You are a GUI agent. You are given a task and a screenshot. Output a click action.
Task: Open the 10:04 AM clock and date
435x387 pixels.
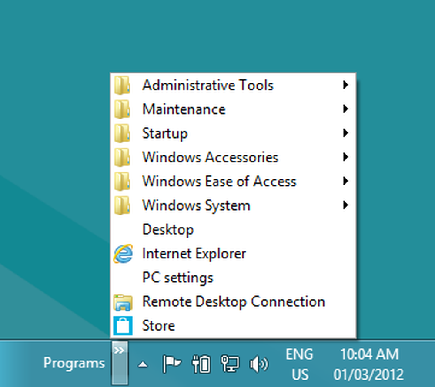369,364
